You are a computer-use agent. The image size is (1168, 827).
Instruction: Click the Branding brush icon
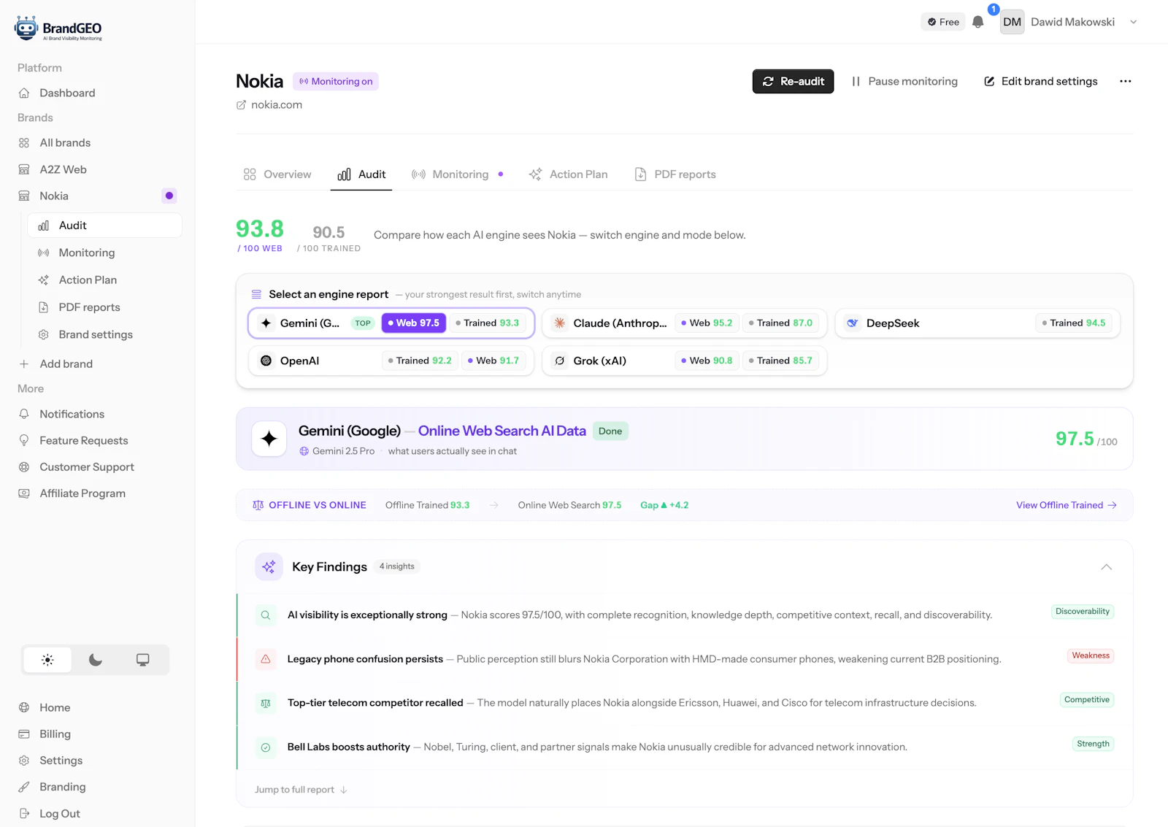[24, 787]
